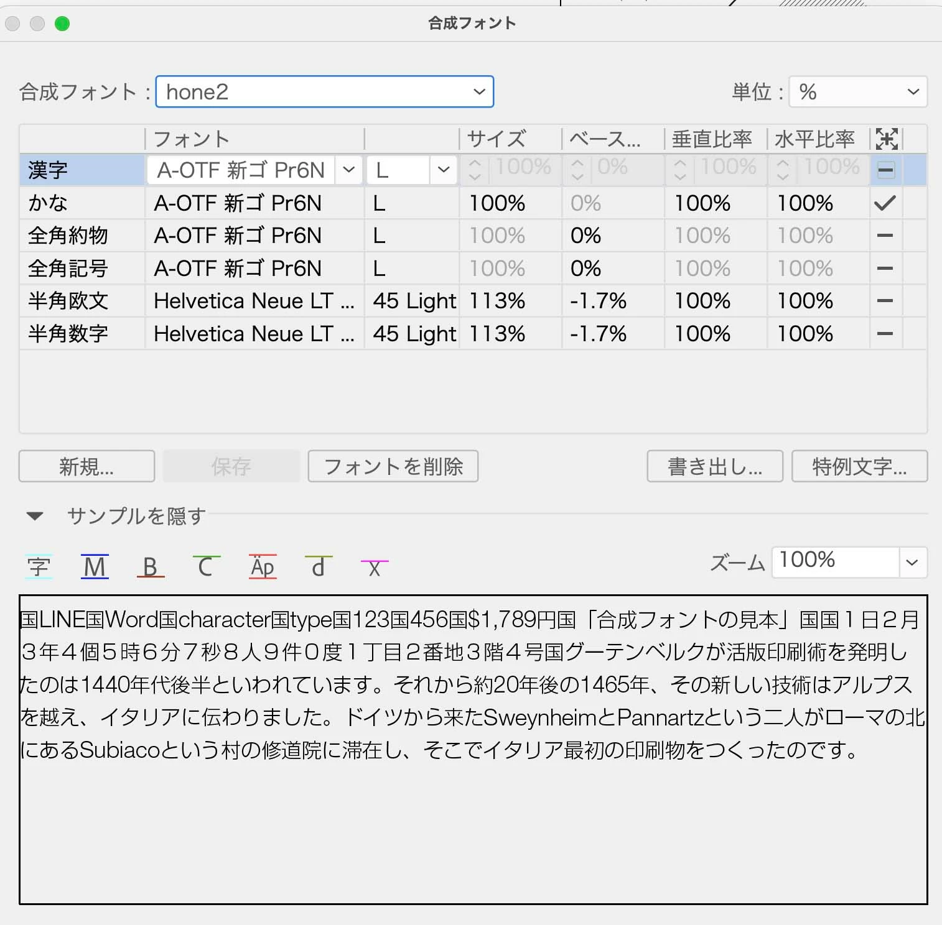Screen dimensions: 942x925
Task: Select the 全角約物 row label
Action: [68, 236]
